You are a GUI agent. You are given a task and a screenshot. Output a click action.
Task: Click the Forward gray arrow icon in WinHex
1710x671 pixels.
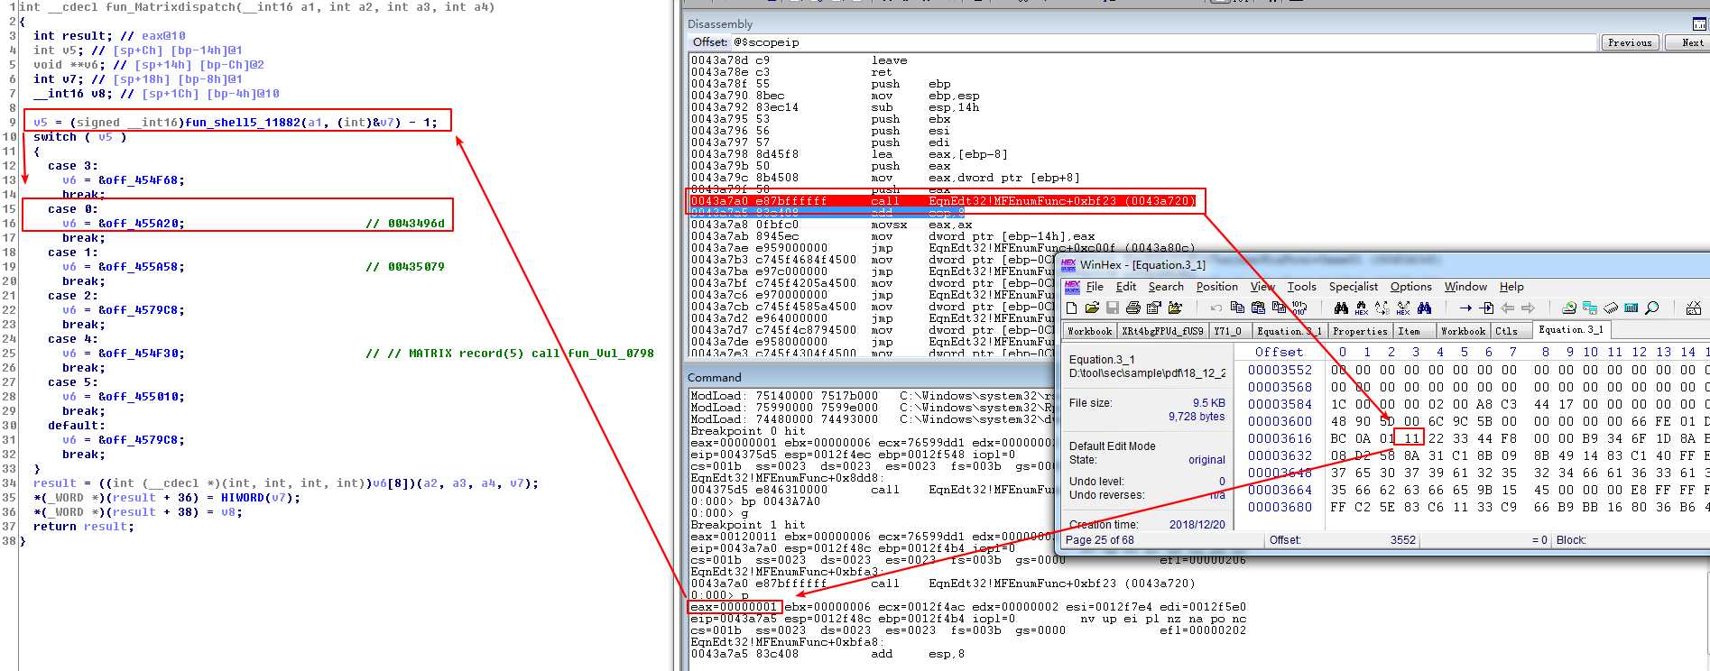(1528, 308)
